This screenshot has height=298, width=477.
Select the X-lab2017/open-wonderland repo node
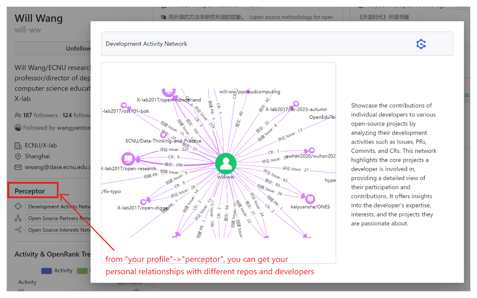tap(169, 92)
